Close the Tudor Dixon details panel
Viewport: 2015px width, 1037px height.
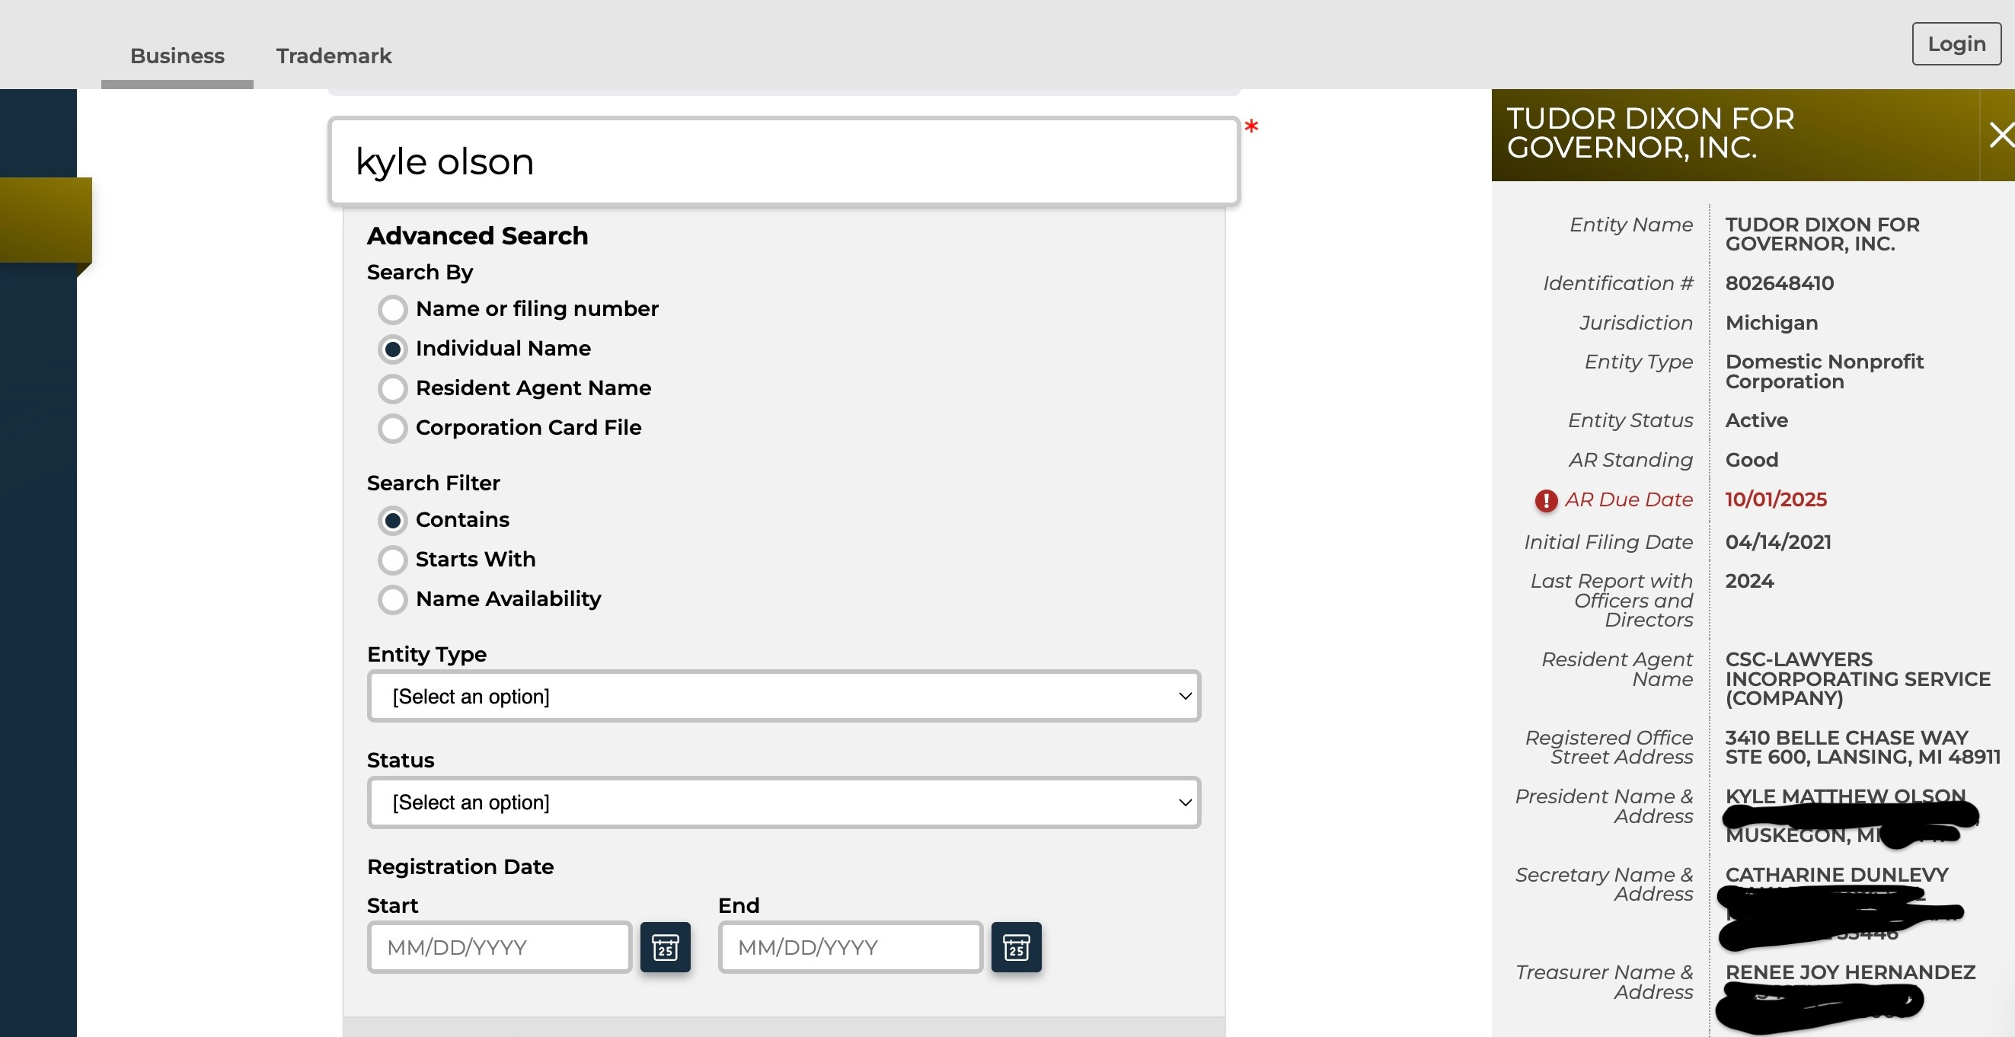[x=2001, y=135]
